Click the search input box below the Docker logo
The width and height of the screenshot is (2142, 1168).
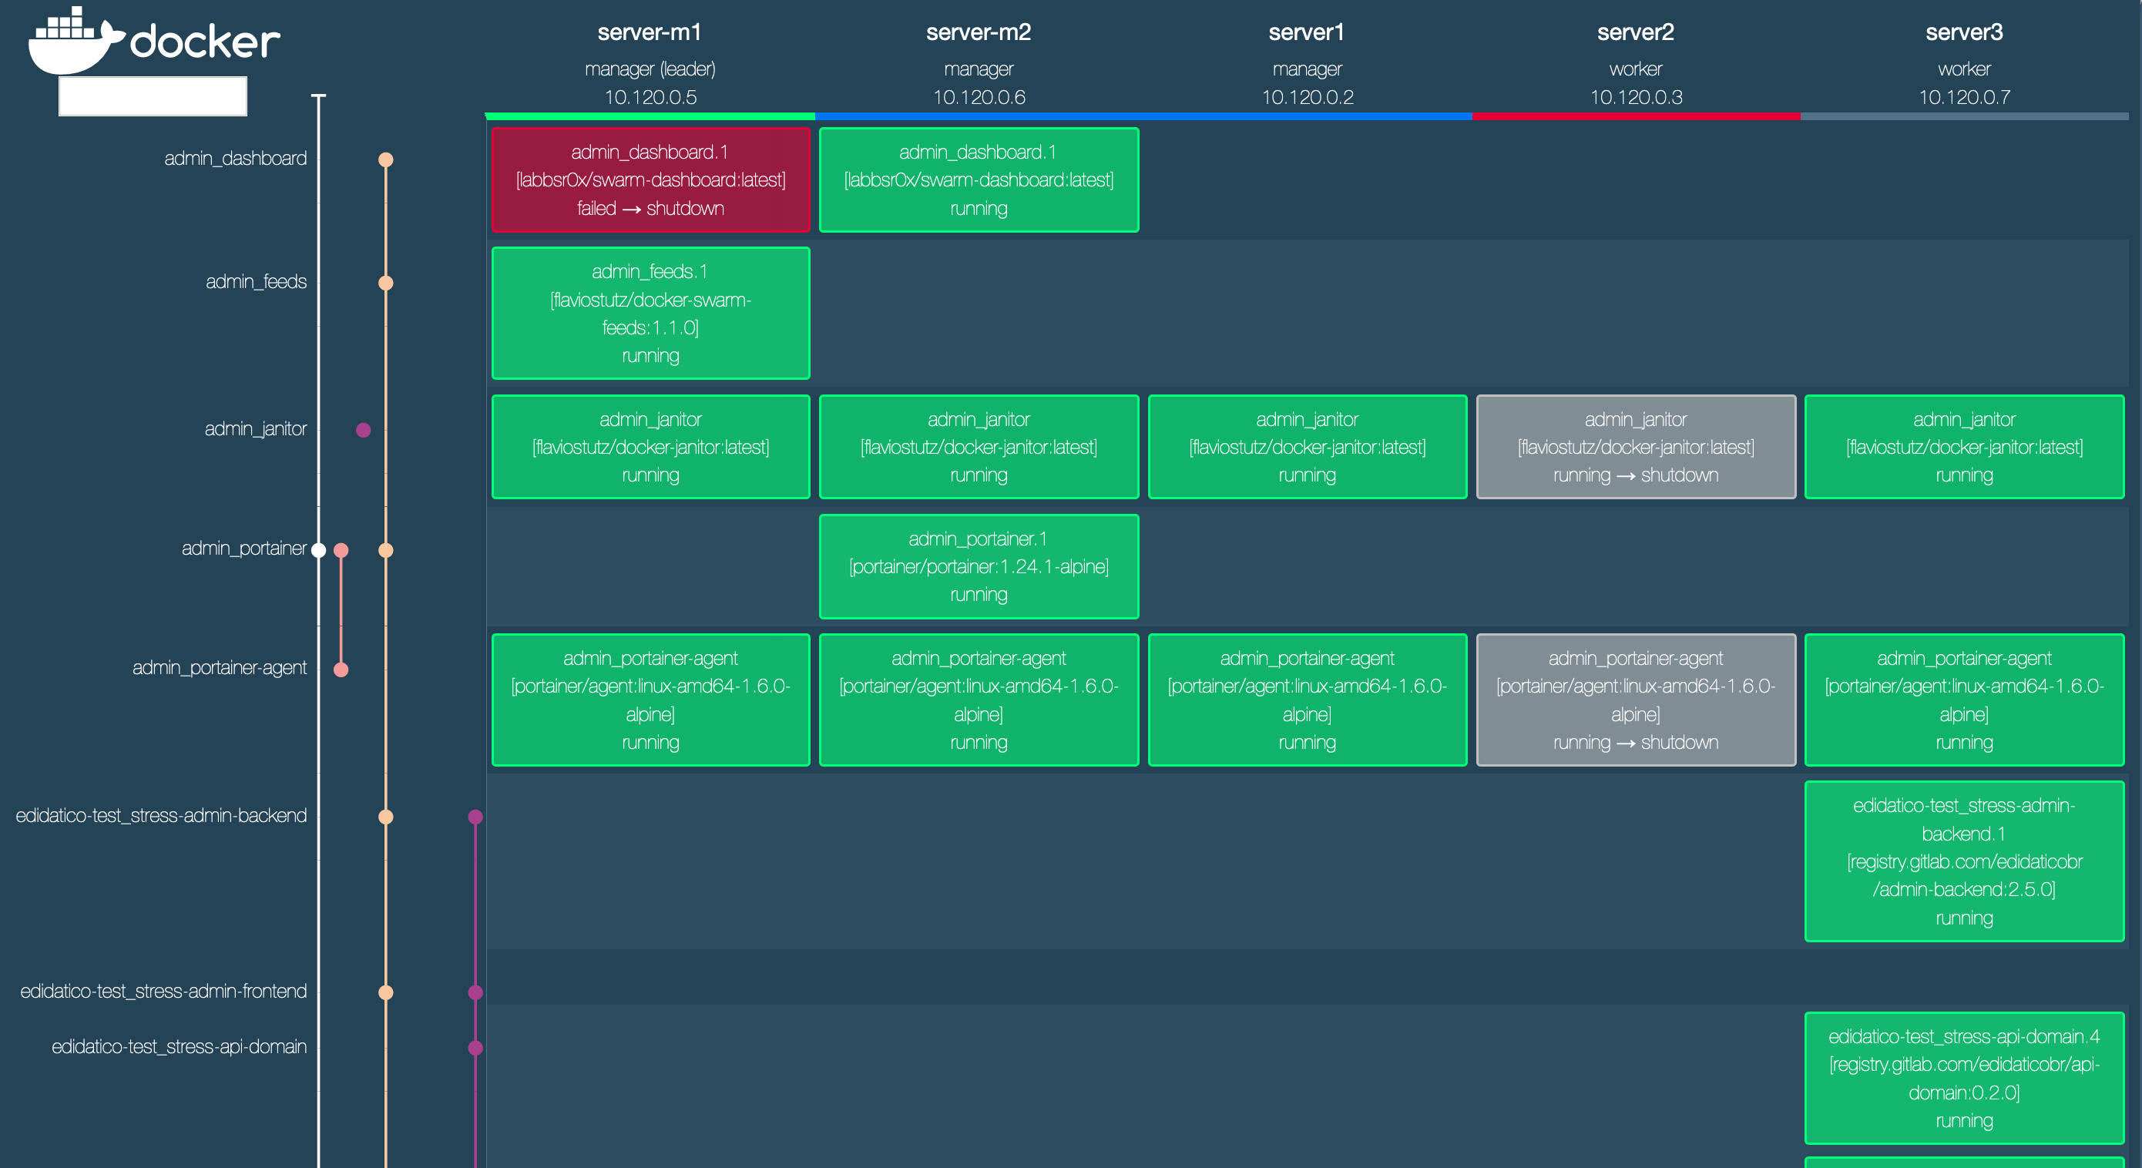tap(152, 95)
